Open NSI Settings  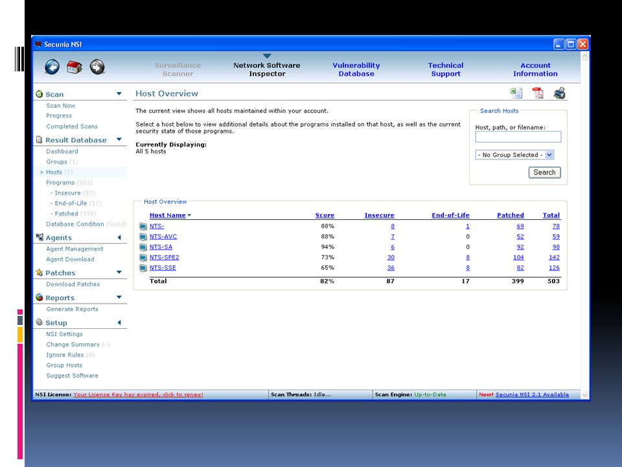(x=64, y=334)
